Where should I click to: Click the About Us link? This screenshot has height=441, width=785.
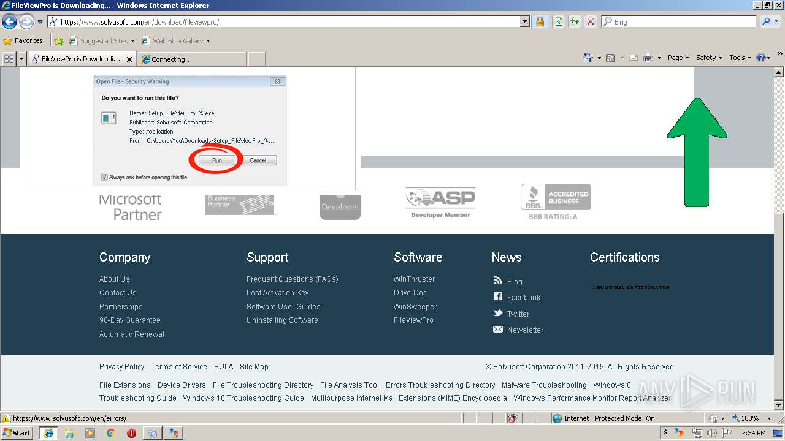coord(115,279)
